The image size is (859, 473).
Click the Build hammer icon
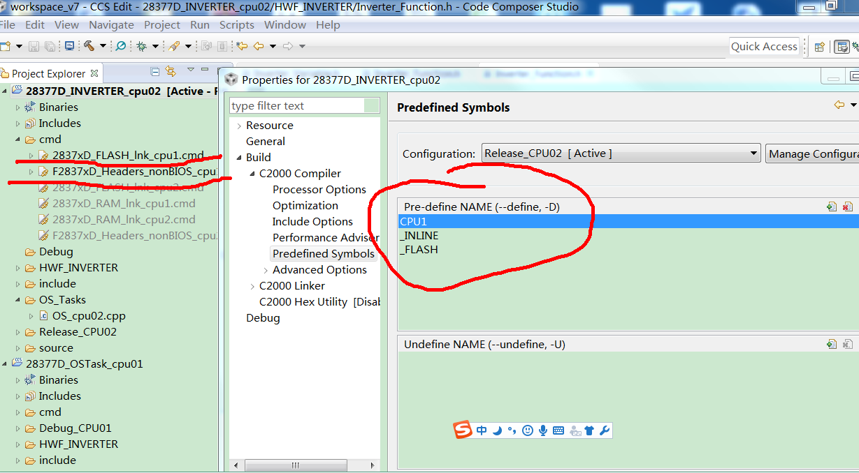(x=89, y=46)
